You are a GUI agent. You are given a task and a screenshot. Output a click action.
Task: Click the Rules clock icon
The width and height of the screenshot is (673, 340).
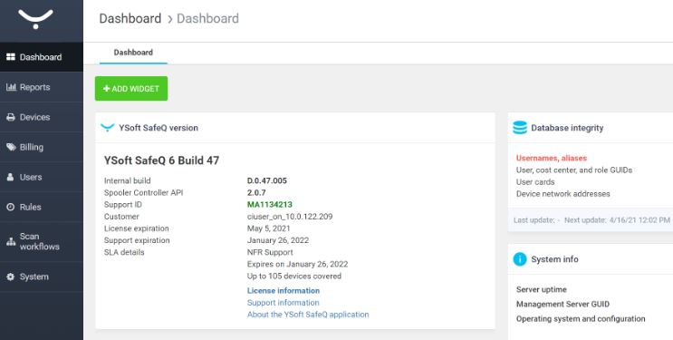click(x=11, y=208)
